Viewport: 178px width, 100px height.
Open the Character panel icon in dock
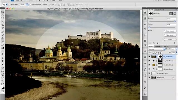tap(145, 24)
